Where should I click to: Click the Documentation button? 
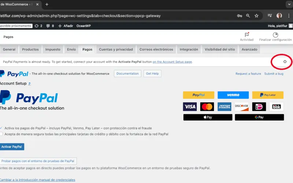[127, 74]
